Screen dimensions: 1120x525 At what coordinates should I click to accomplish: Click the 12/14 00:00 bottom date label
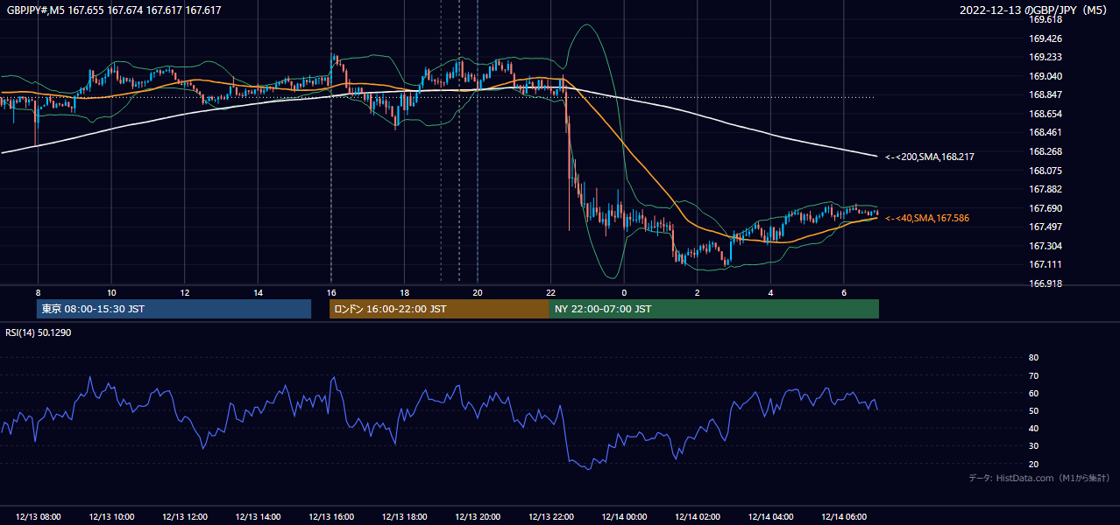624,517
